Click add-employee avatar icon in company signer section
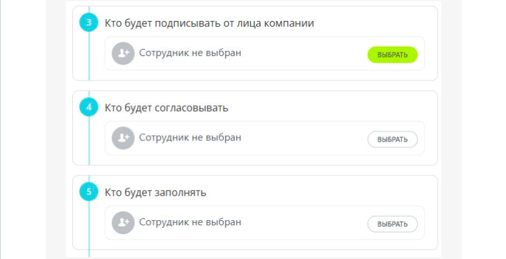The height and width of the screenshot is (259, 506). click(x=123, y=53)
